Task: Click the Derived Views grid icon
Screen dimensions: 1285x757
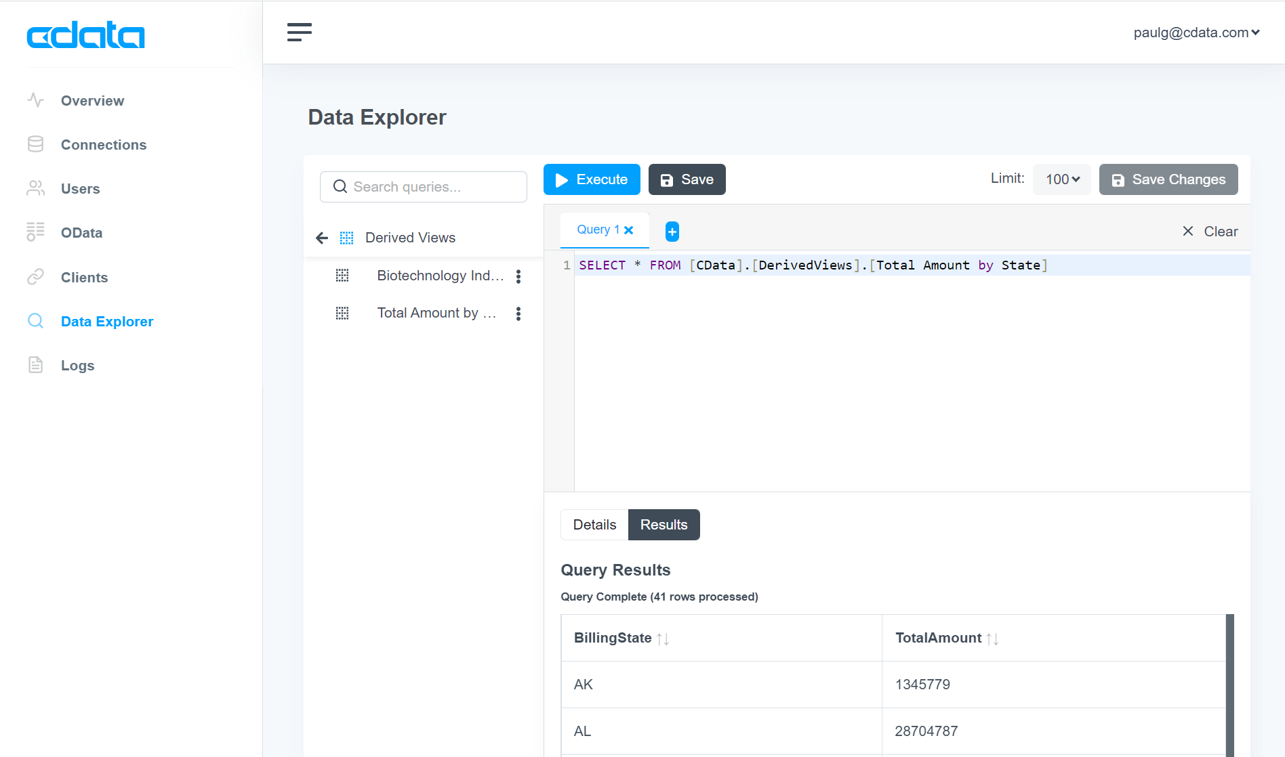Action: 346,238
